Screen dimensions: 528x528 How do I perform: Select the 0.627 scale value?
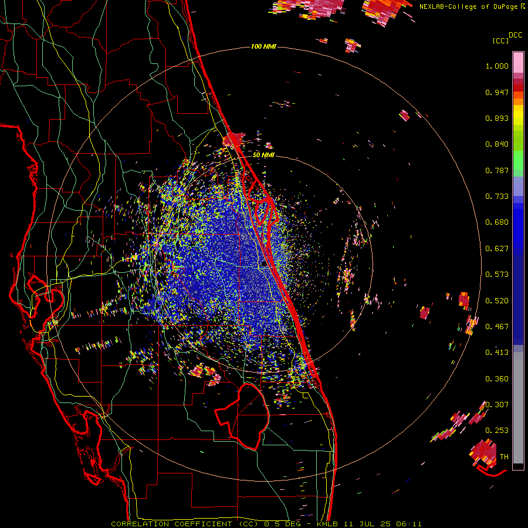[497, 249]
